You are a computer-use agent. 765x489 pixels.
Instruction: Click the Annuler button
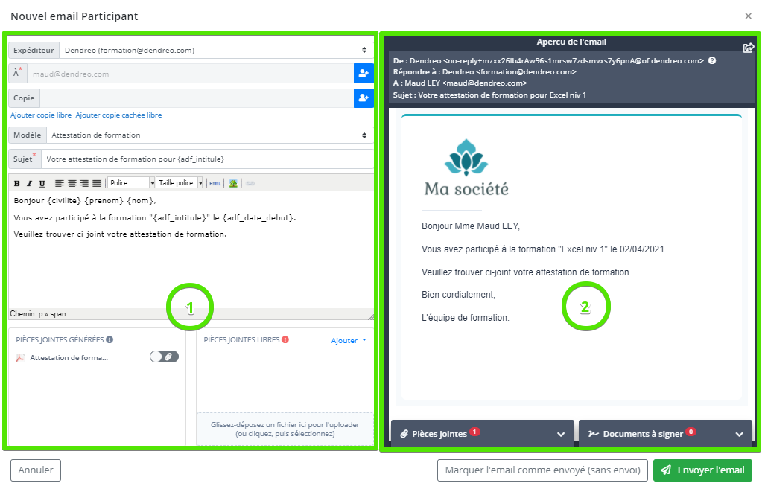36,470
